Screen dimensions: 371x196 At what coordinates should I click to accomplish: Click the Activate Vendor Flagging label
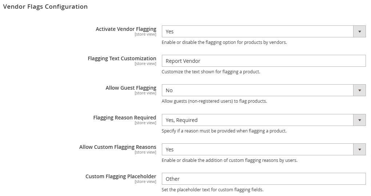126,29
